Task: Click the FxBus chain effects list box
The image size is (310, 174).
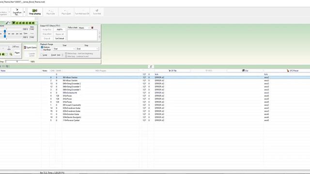Action: pyautogui.click(x=82, y=35)
